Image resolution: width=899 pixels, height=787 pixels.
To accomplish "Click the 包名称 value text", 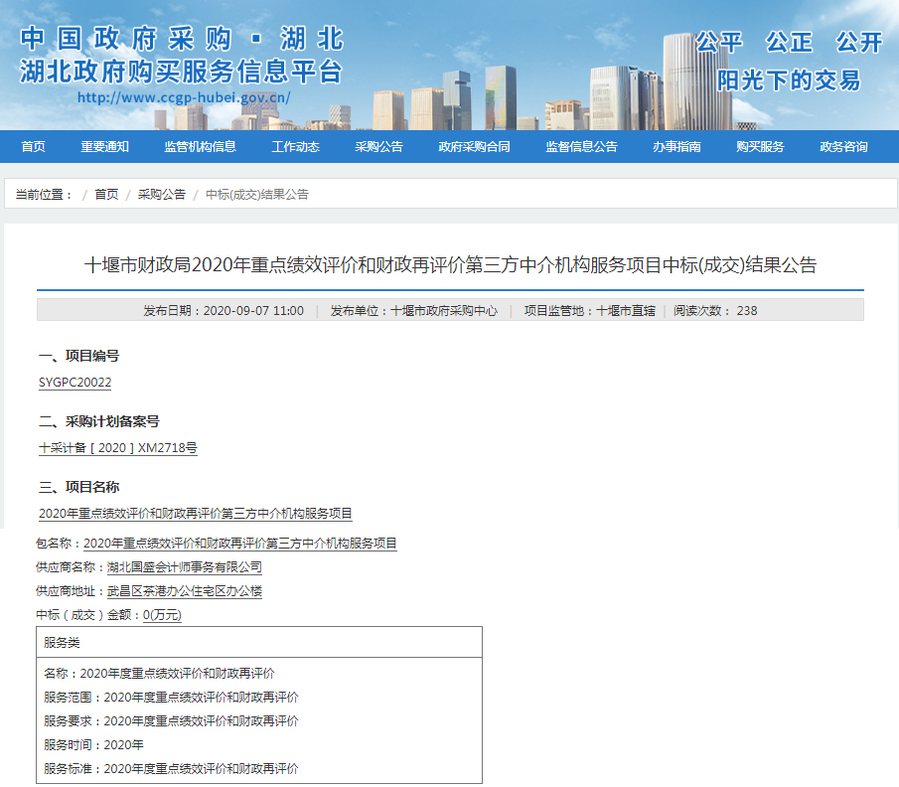I will pos(240,544).
